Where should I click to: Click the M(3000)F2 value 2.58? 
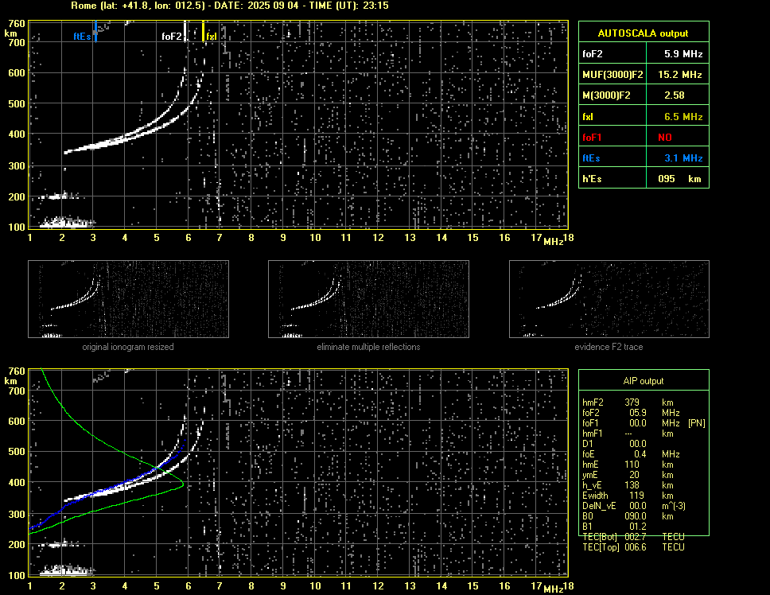[674, 95]
